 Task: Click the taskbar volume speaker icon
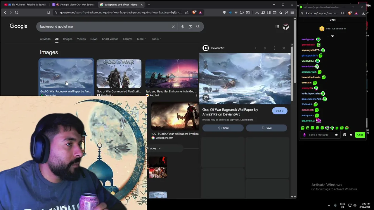coord(355,205)
